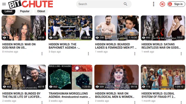This screenshot has height=104, width=186.
Task: Click the 773 views eye counter
Action: (x=146, y=87)
